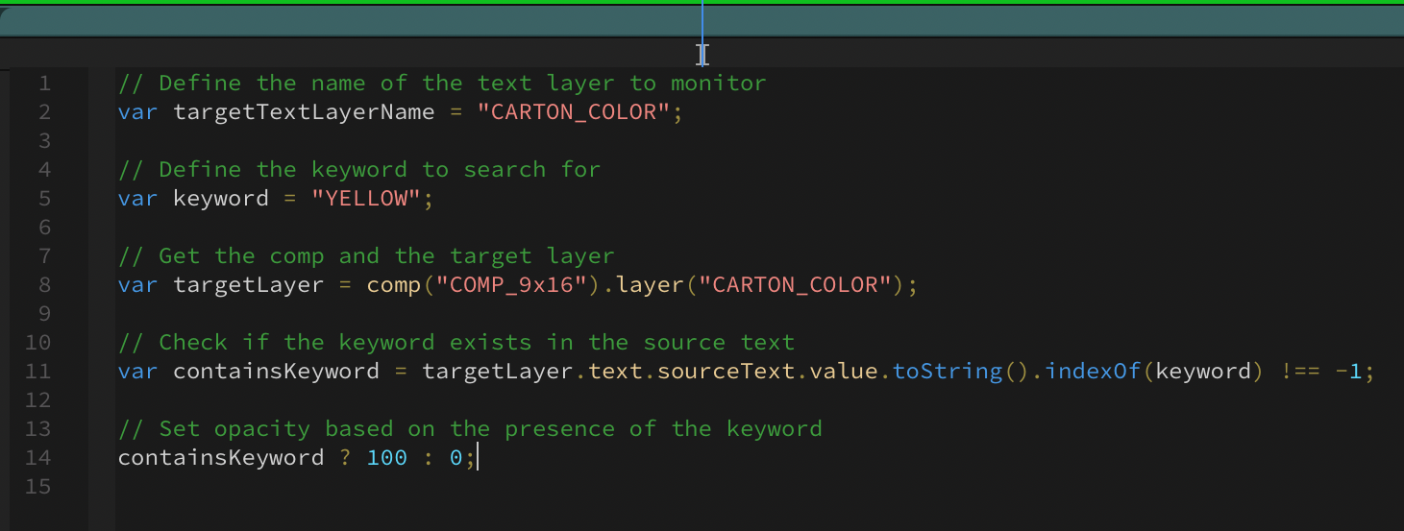Click the toString method on line 11
This screenshot has width=1404, height=531.
(947, 371)
